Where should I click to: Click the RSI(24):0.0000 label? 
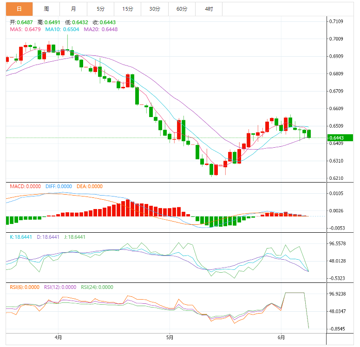[x=97, y=287]
